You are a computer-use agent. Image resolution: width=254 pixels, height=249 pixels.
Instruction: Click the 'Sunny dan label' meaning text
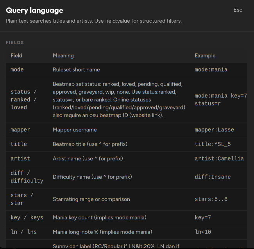pyautogui.click(x=116, y=246)
